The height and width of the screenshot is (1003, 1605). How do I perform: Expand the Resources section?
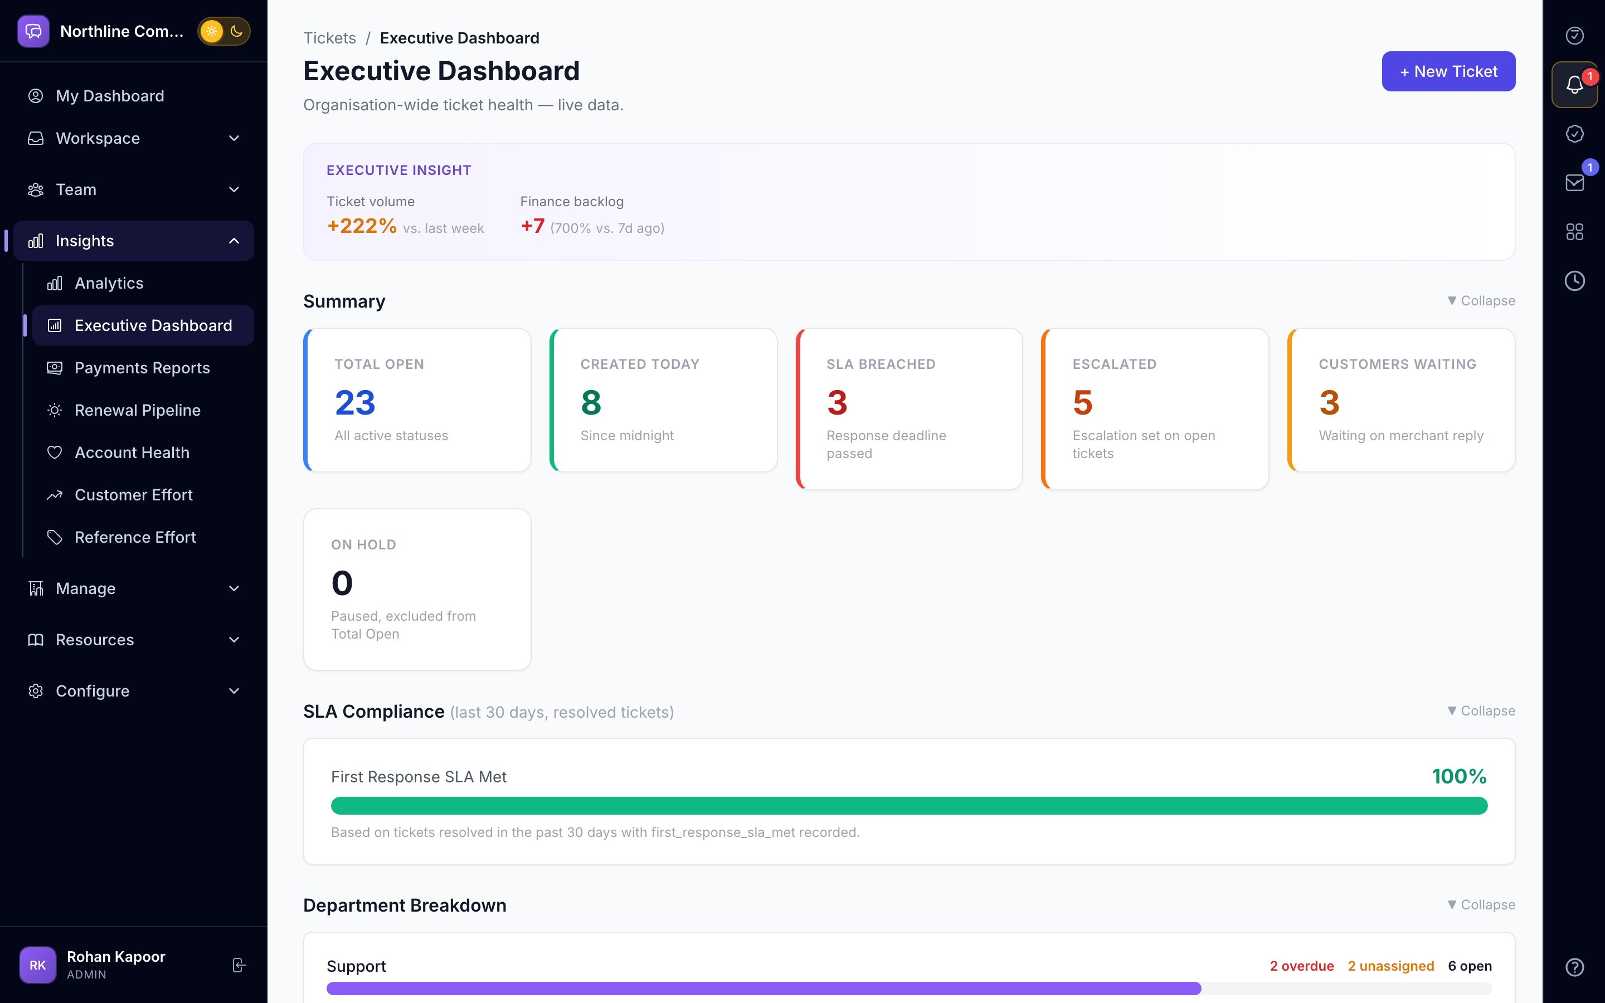[133, 640]
